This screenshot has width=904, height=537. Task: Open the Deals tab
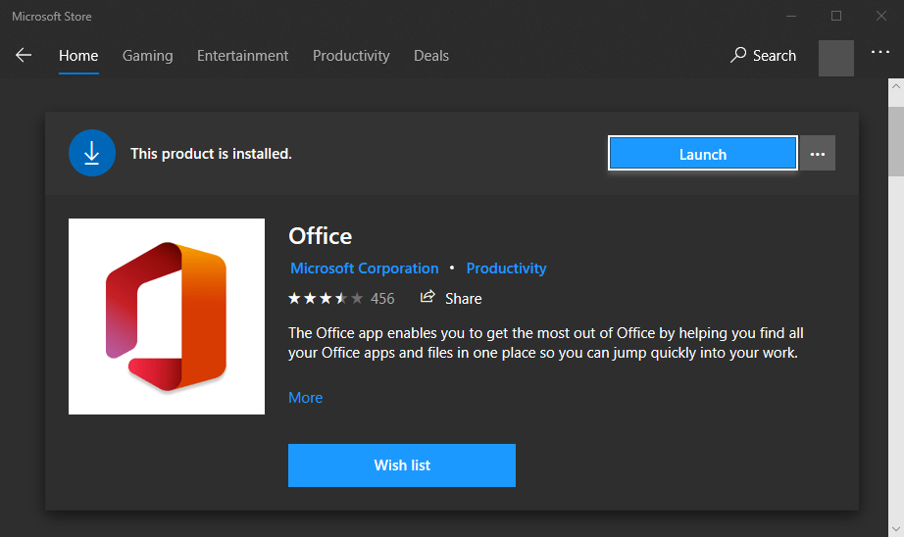click(431, 56)
